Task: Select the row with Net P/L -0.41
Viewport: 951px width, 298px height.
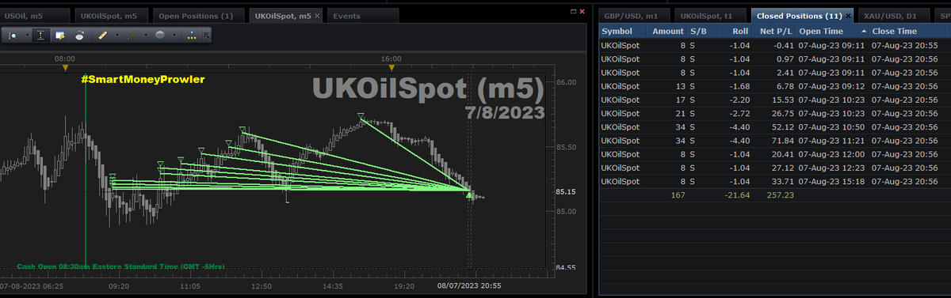Action: point(774,46)
